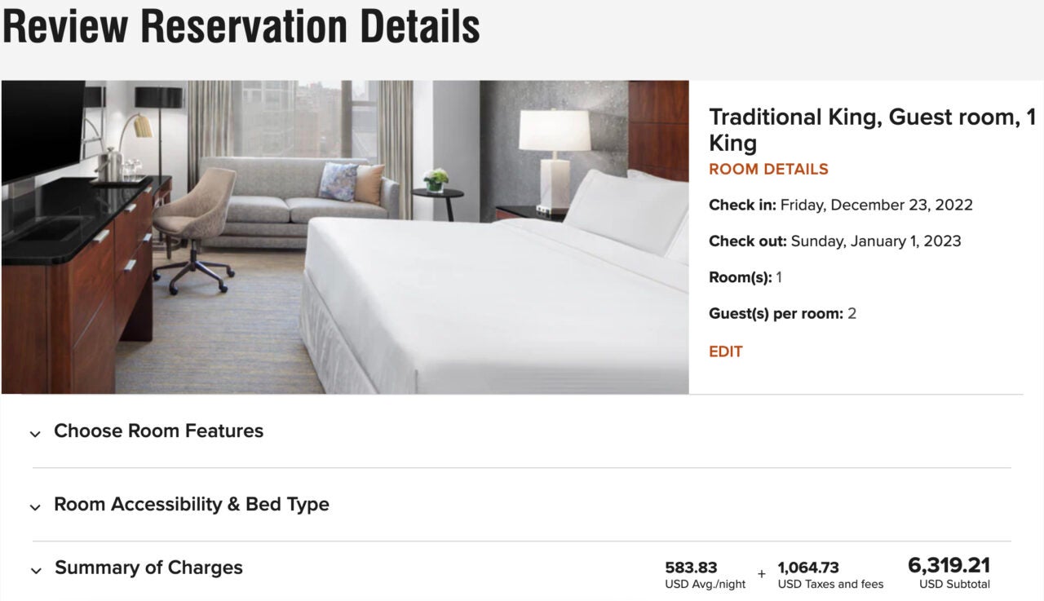Viewport: 1044px width, 601px height.
Task: Click the gray sofa in room photo
Action: [x=277, y=196]
